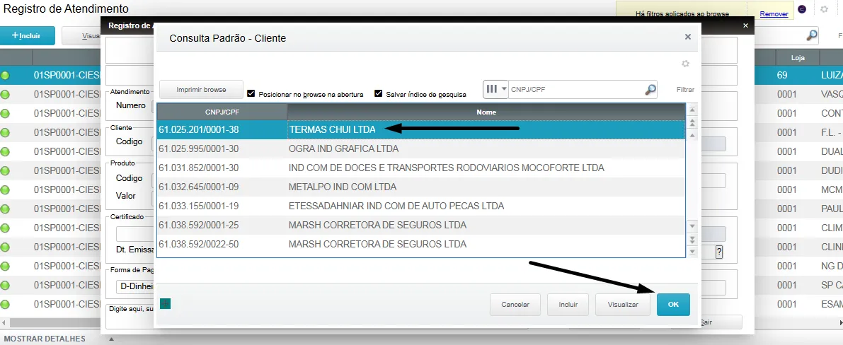843x345 pixels.
Task: Close the Consulta Padrão - Cliente dialog
Action: (688, 37)
